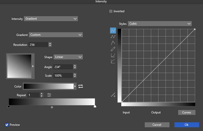Select the gradient midpoint marker

coord(52,107)
